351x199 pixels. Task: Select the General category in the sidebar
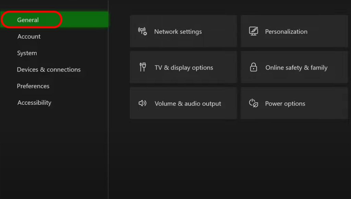point(28,20)
